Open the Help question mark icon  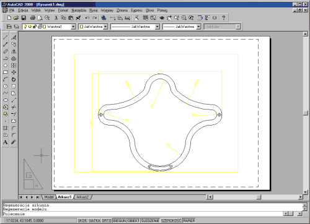[x=224, y=18]
